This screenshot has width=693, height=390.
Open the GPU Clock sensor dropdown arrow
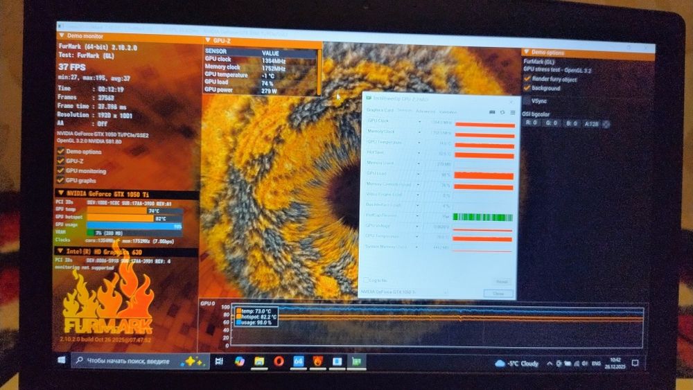coord(419,121)
